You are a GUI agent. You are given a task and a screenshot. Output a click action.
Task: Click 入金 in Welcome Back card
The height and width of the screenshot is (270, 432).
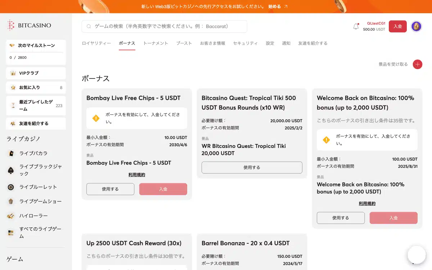coord(393,218)
